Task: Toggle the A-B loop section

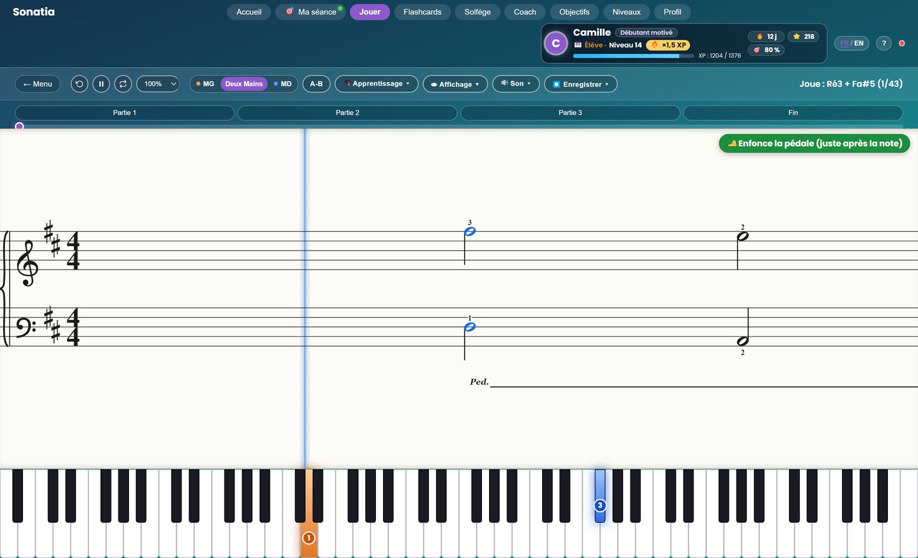Action: [x=316, y=84]
